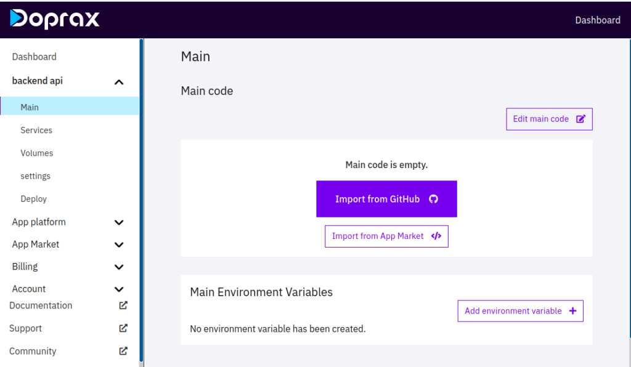Open Services page
The width and height of the screenshot is (631, 367).
(x=36, y=131)
